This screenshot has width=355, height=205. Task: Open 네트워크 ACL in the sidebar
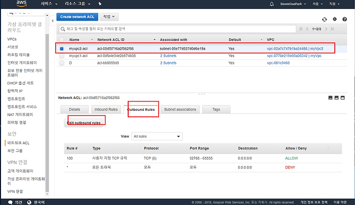[19, 143]
